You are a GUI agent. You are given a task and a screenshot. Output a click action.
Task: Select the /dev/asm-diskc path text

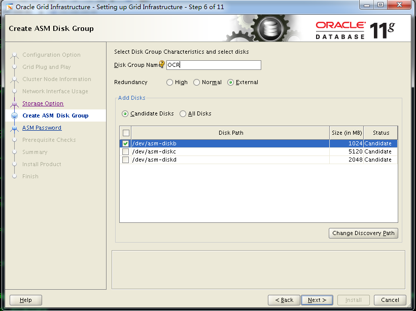[x=154, y=151]
